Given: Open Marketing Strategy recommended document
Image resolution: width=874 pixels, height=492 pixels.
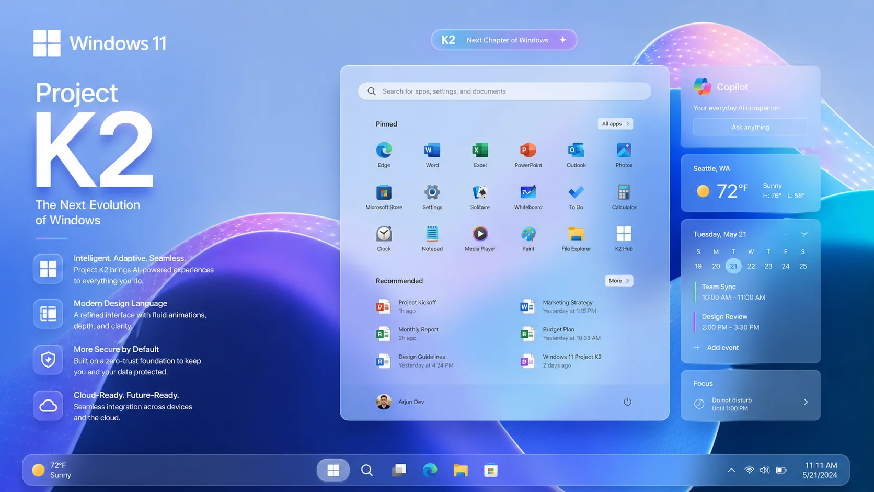Looking at the screenshot, I should pos(558,306).
